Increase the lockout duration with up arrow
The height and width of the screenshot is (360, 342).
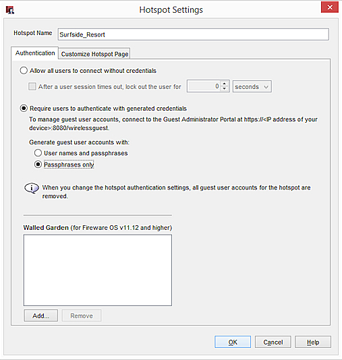(x=225, y=84)
